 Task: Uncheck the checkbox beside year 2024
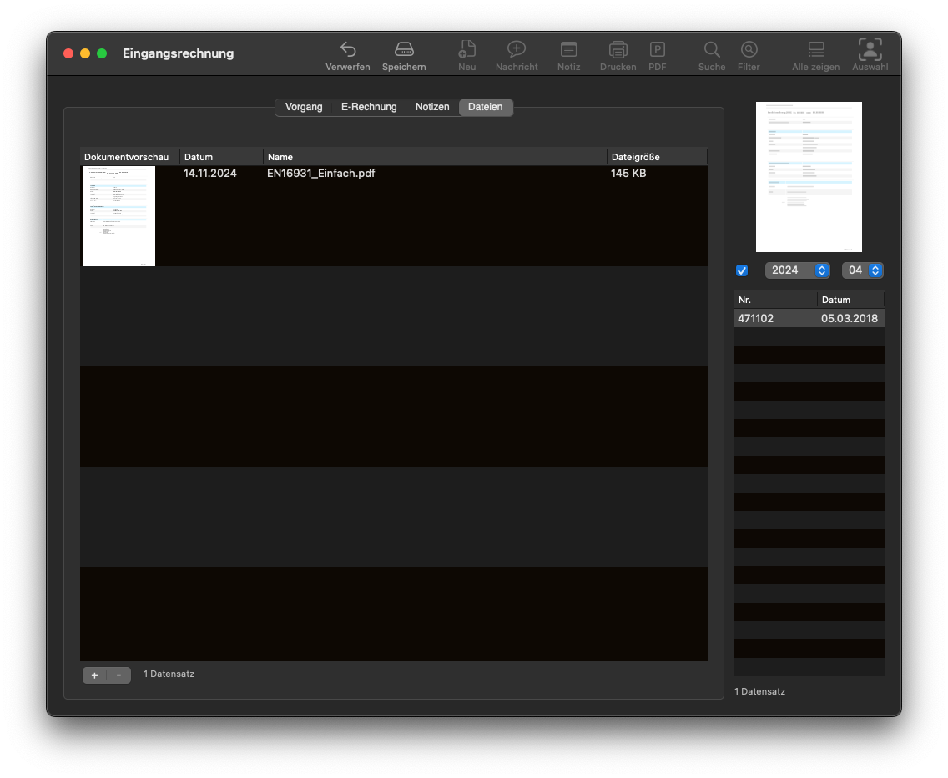click(742, 270)
